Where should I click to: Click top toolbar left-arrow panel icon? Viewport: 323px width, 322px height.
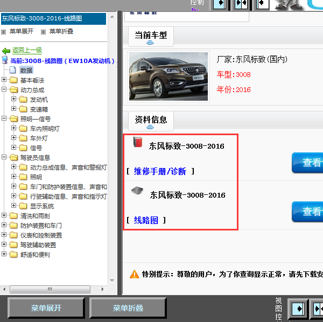tap(263, 4)
